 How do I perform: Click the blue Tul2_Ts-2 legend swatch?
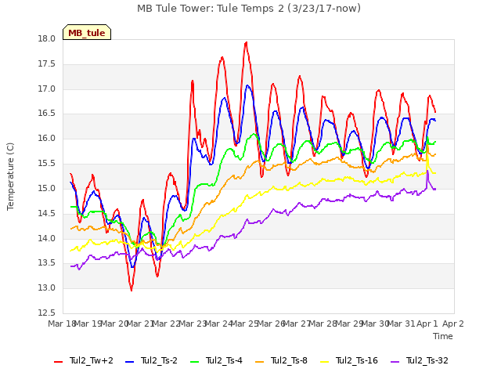point(129,362)
